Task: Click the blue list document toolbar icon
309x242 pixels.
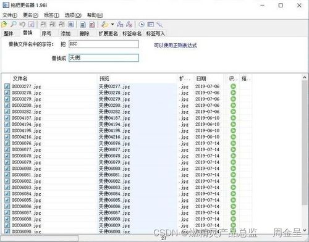Action: click(83, 25)
